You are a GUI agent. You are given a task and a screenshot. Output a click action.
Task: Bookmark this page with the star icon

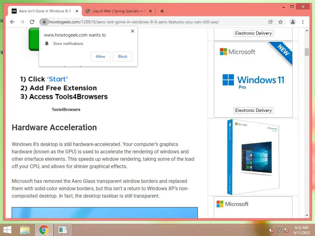click(x=281, y=22)
